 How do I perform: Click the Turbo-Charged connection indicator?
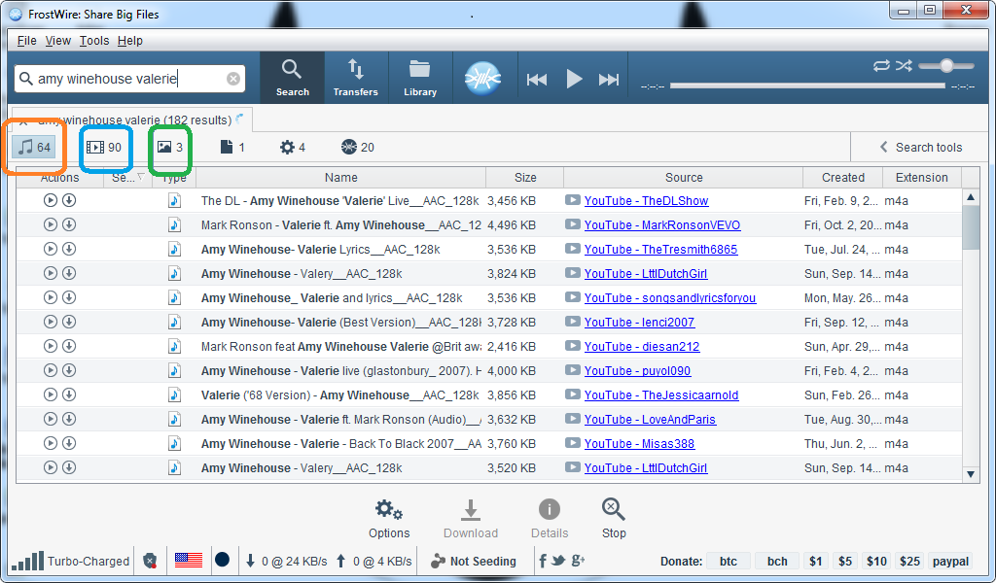[70, 561]
